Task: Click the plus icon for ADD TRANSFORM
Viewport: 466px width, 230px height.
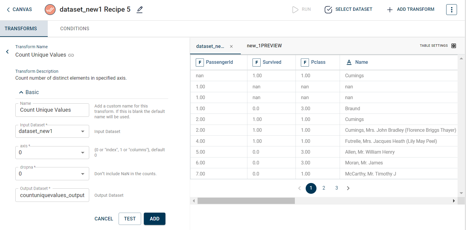Action: point(389,9)
